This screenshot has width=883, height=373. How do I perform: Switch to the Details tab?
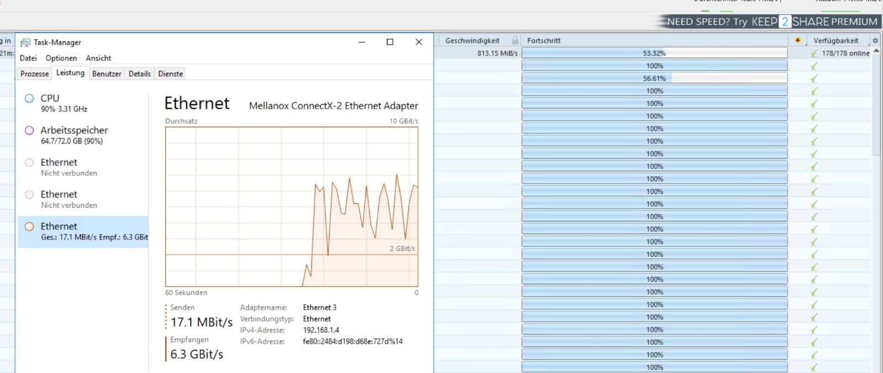140,74
